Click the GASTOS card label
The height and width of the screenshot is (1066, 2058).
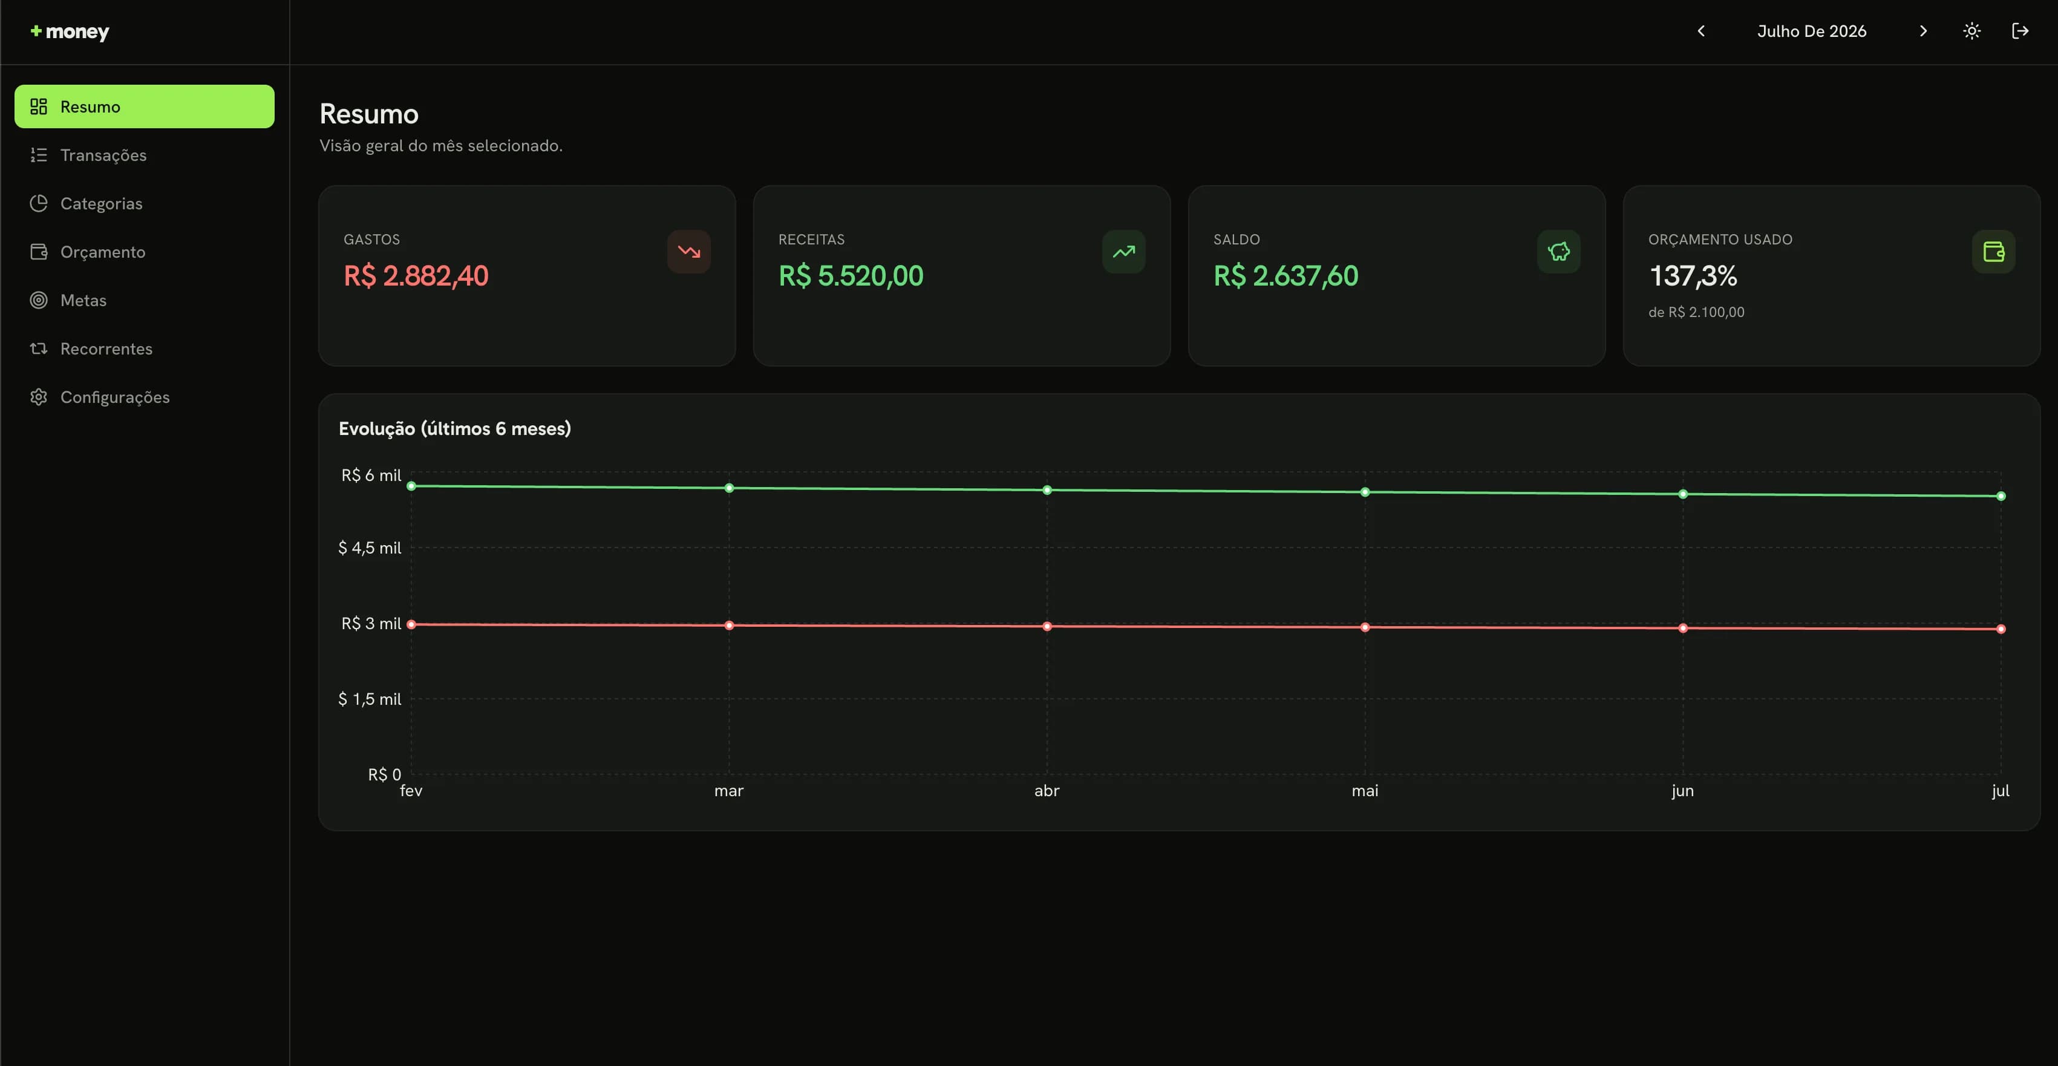(371, 240)
